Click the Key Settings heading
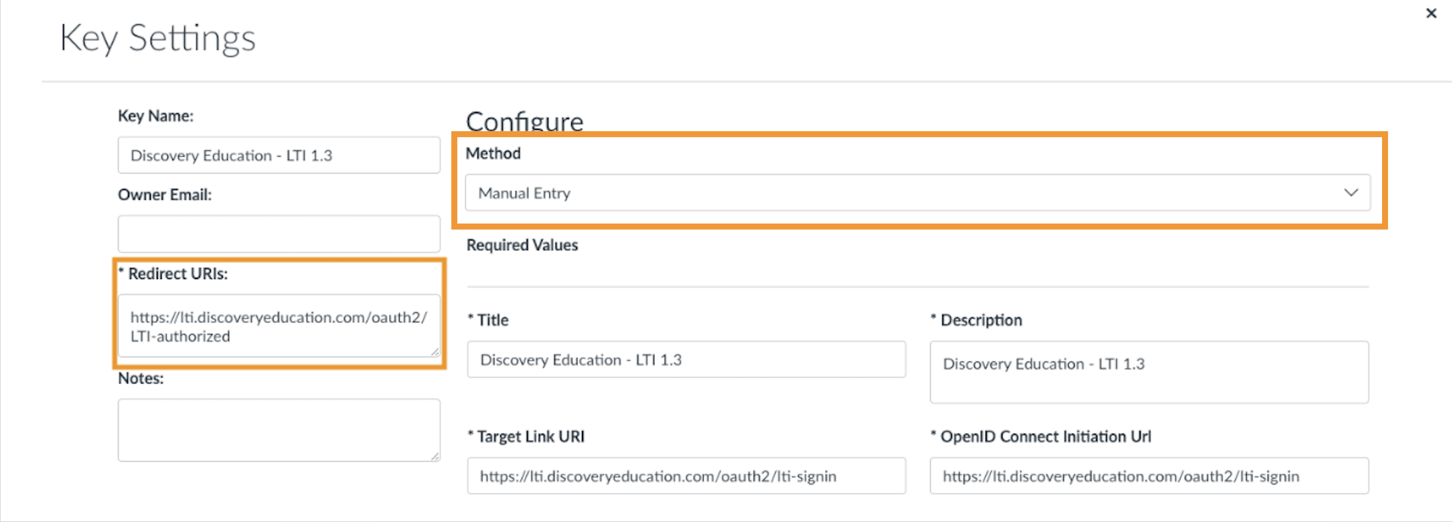This screenshot has width=1453, height=522. tap(158, 37)
